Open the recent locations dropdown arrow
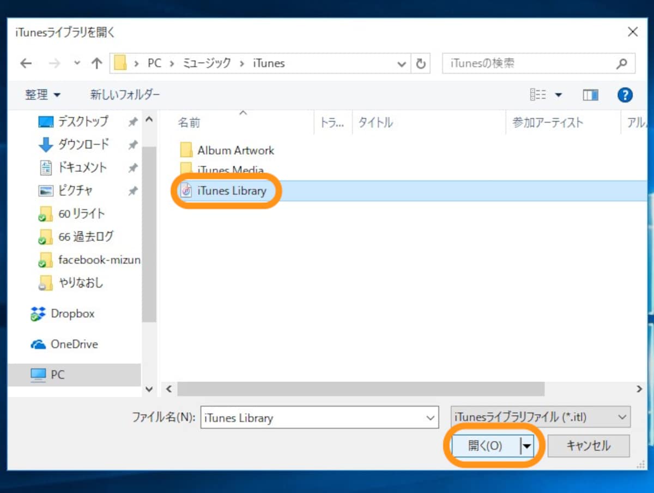The height and width of the screenshot is (493, 654). pyautogui.click(x=77, y=64)
